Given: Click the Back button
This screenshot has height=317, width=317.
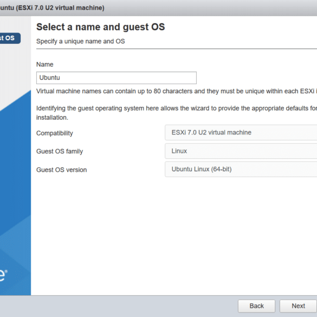Looking at the screenshot, I should 256,306.
